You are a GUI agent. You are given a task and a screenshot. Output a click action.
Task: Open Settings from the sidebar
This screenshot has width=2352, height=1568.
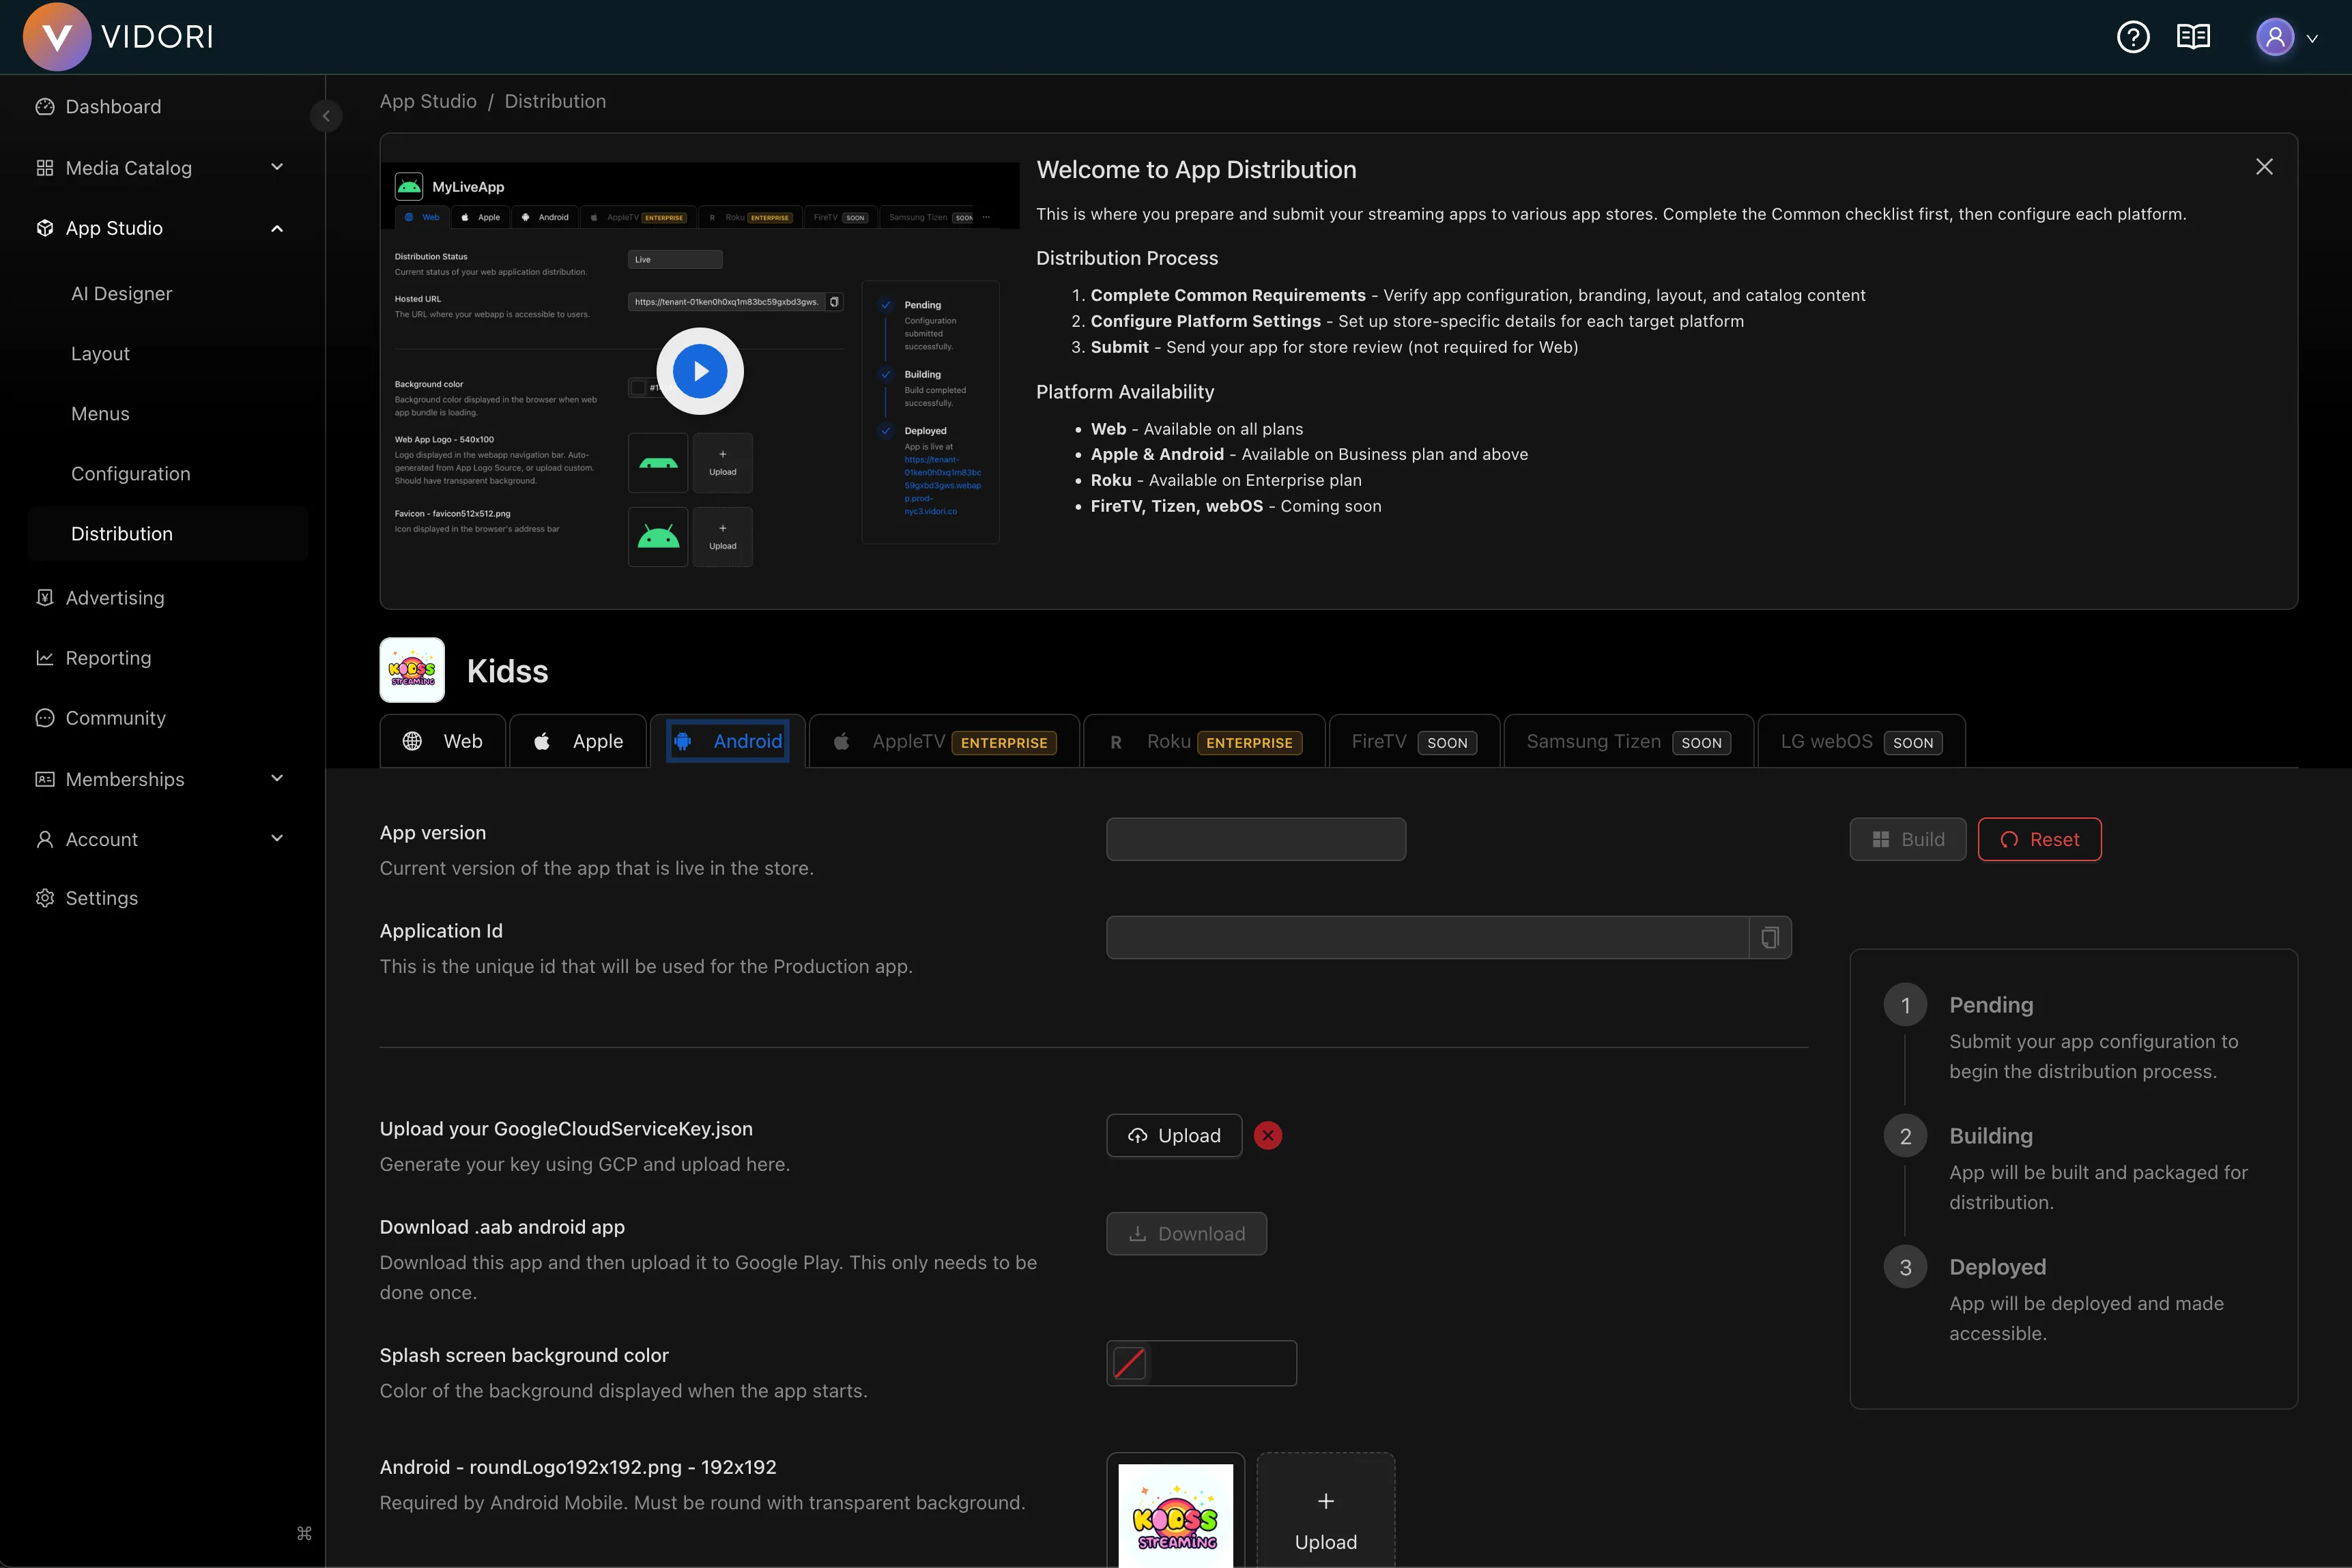click(x=101, y=898)
